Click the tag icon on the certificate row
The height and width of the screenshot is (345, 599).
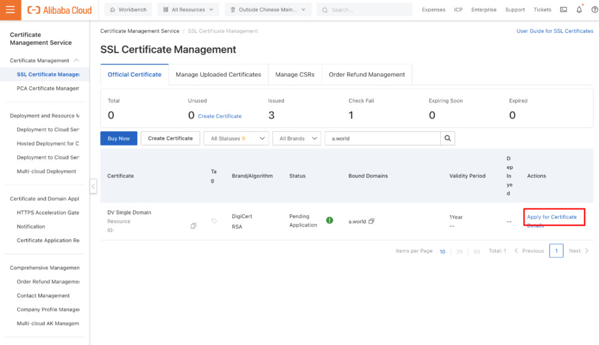(213, 220)
